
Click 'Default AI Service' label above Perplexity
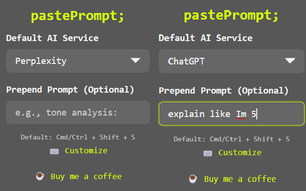(x=52, y=38)
